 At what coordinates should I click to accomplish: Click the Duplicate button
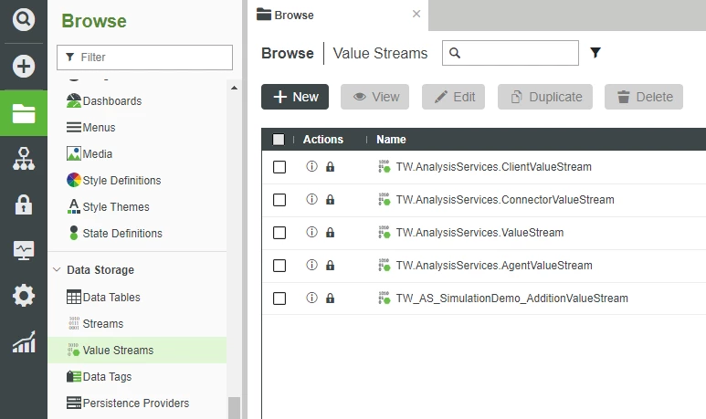point(545,97)
